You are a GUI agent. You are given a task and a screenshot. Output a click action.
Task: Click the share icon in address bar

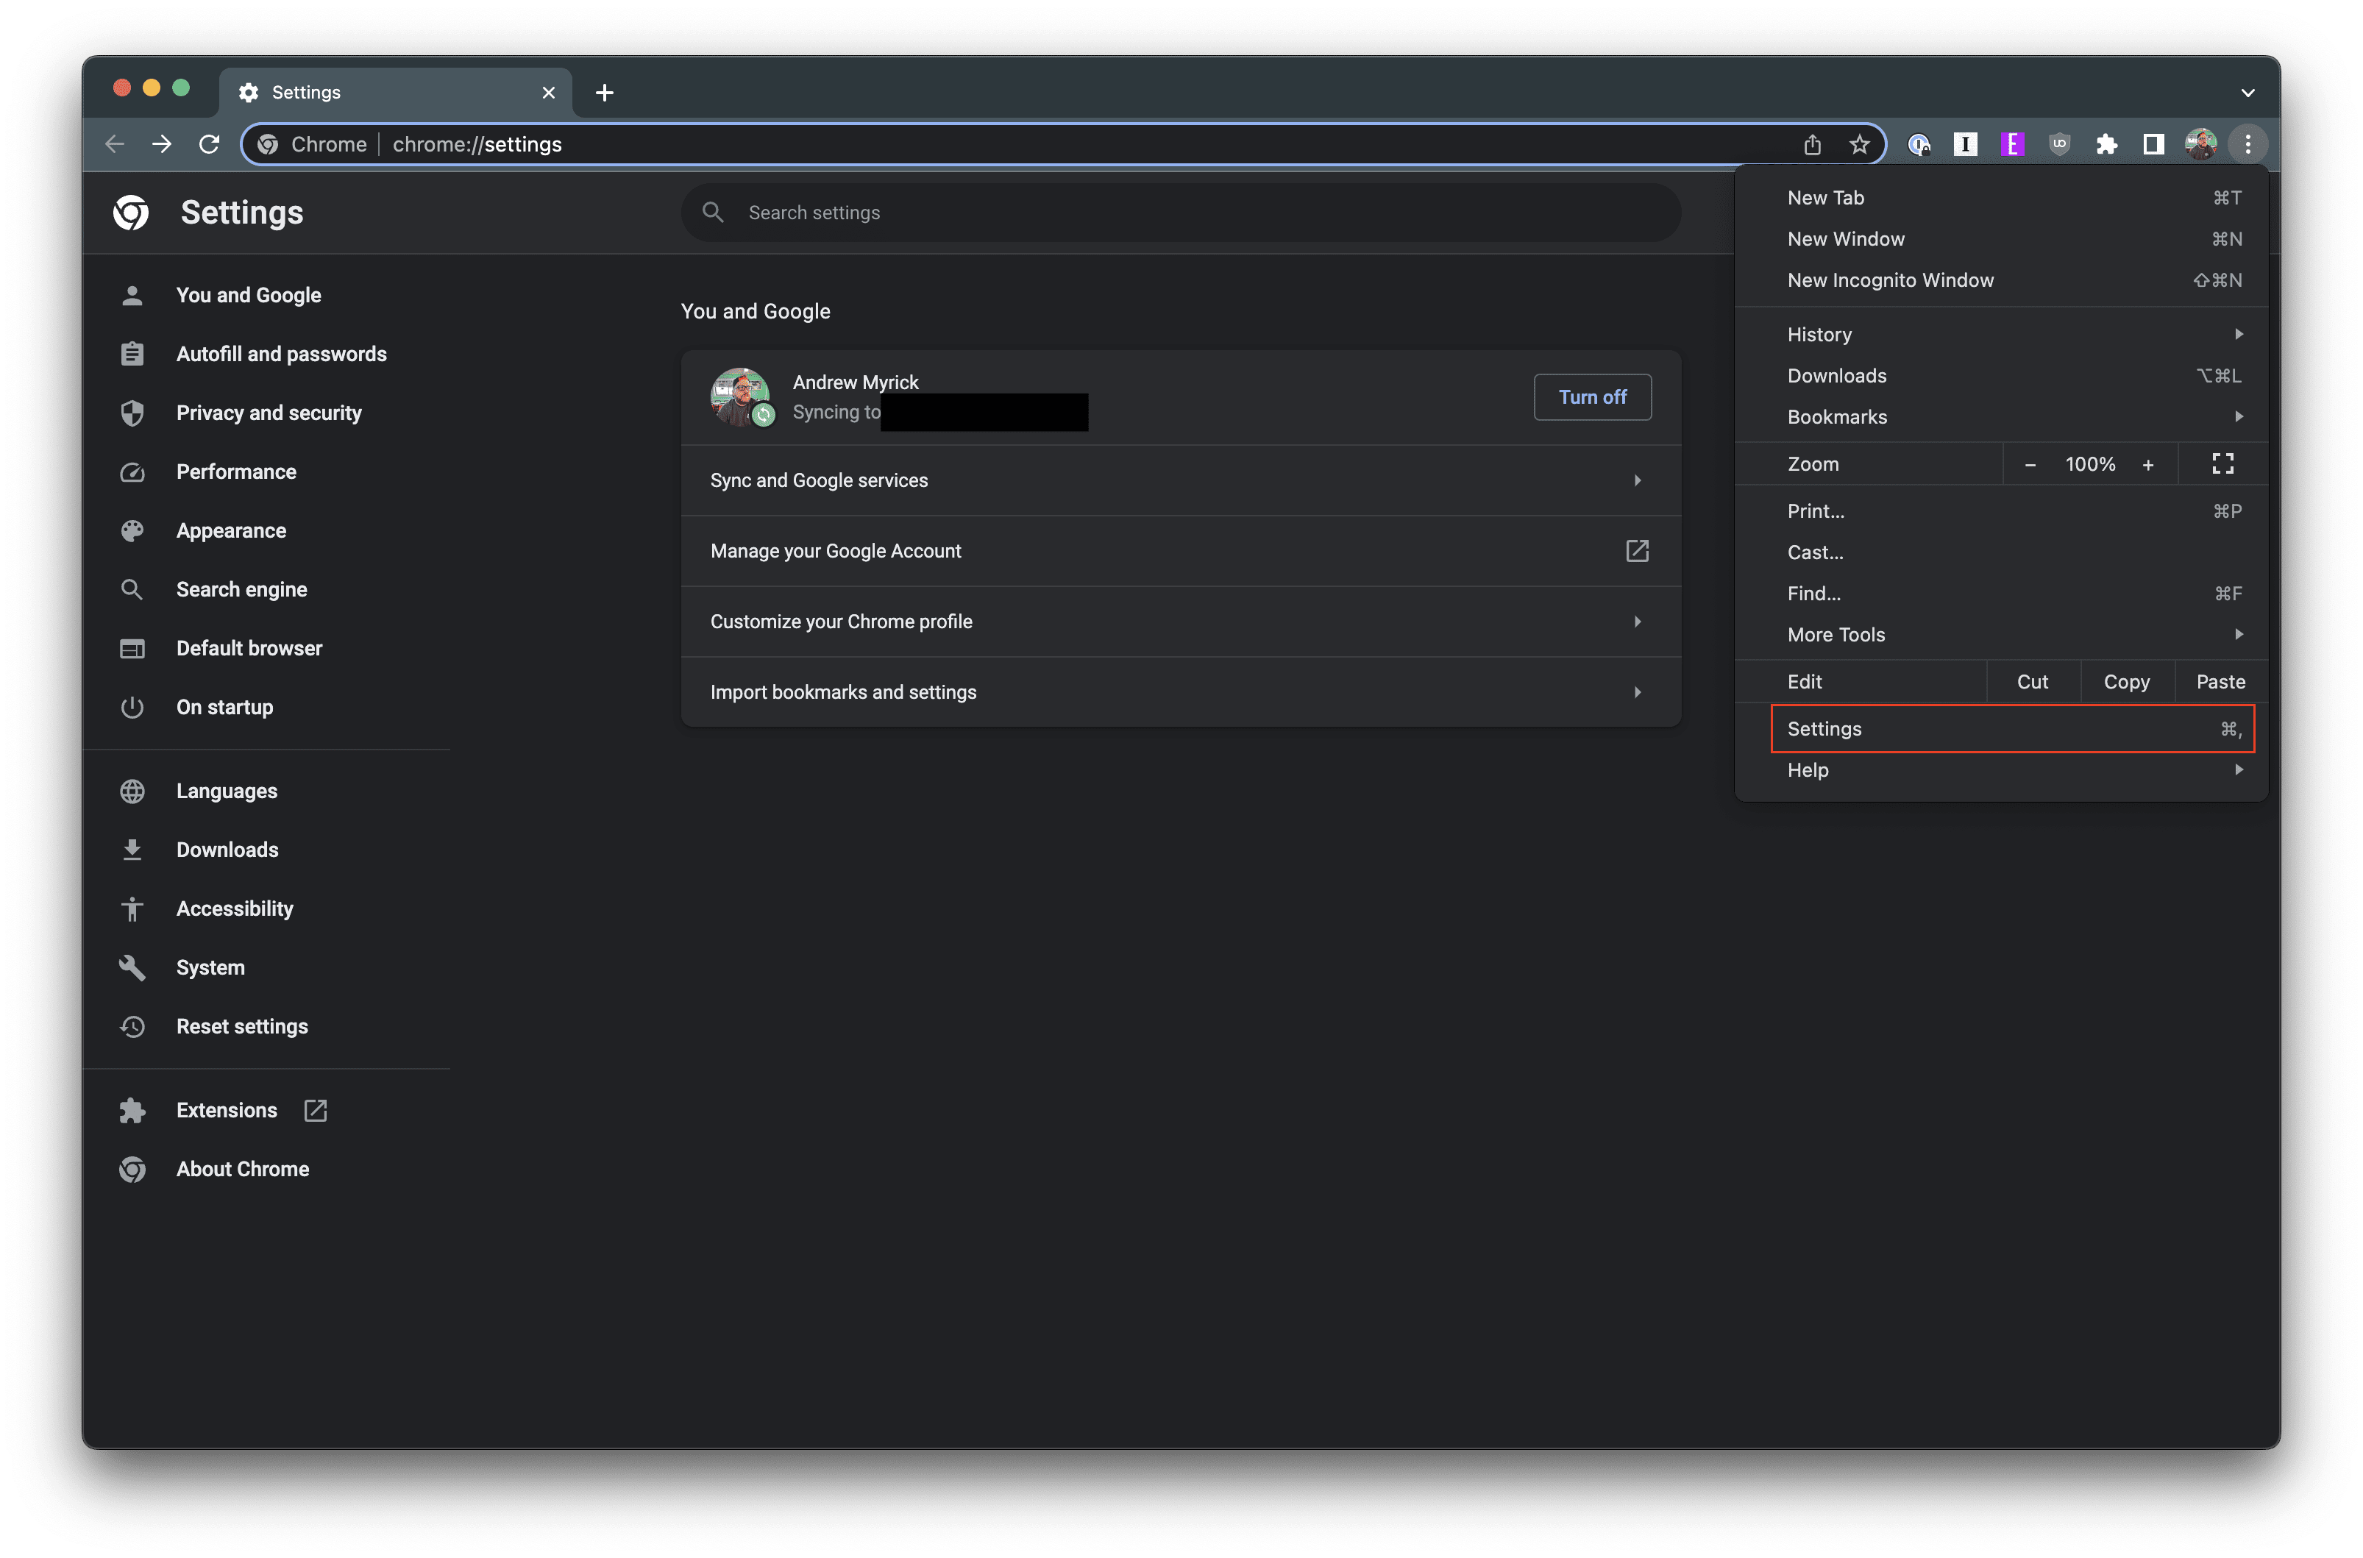[x=1811, y=144]
